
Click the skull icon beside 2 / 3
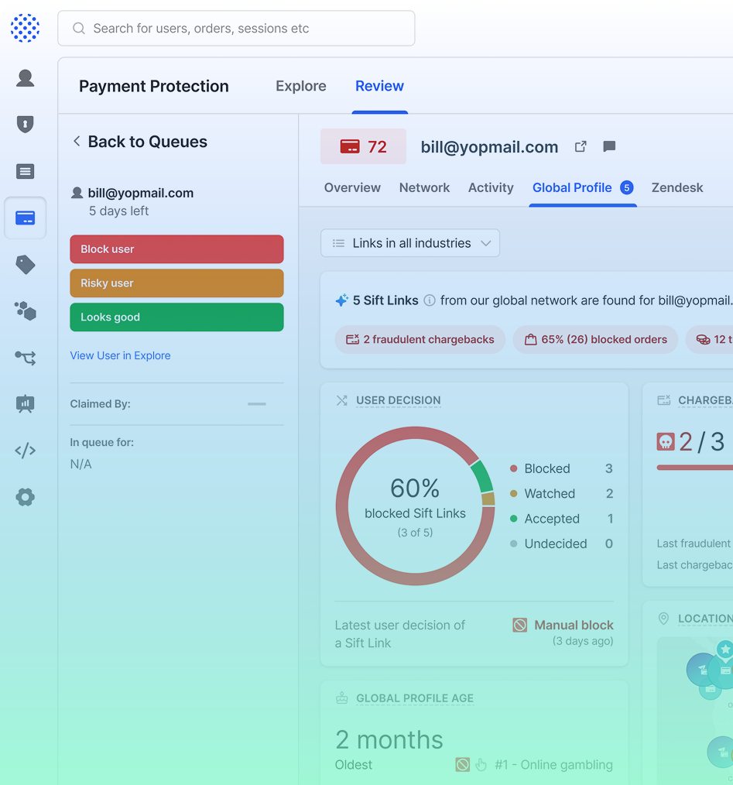[x=666, y=442]
